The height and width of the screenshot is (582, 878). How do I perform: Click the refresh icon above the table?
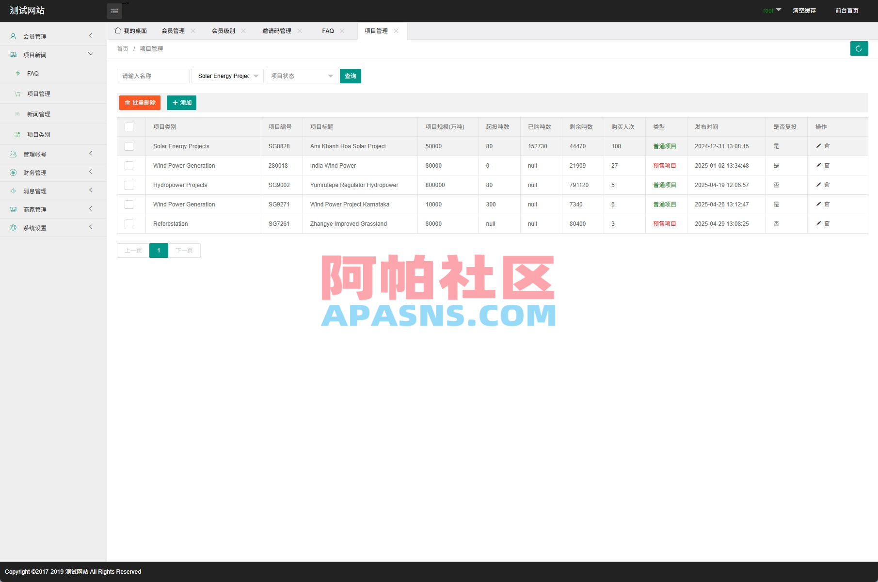click(859, 48)
